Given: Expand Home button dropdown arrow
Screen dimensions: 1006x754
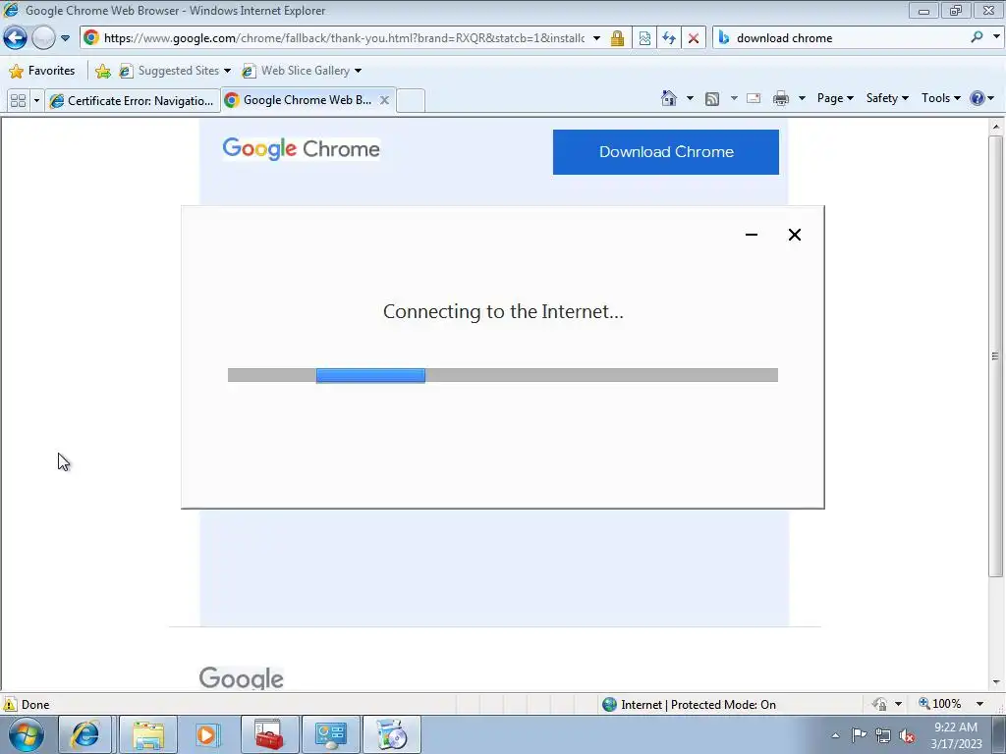Looking at the screenshot, I should 690,98.
